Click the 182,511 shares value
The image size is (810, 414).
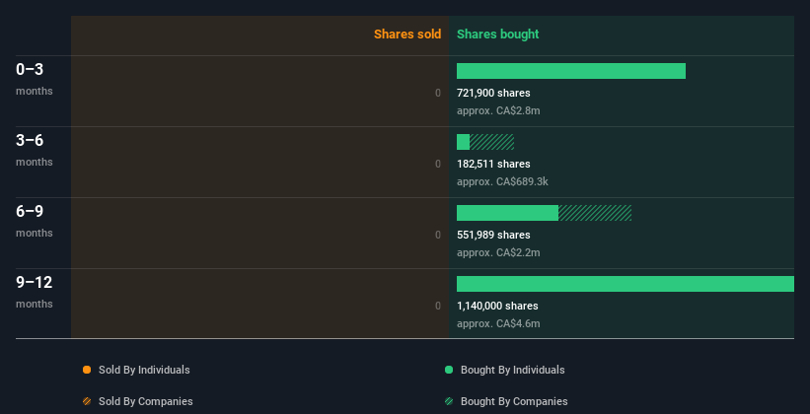point(493,165)
